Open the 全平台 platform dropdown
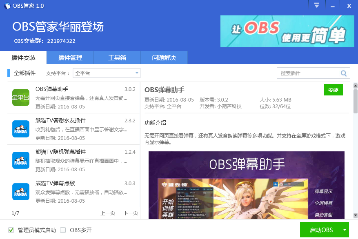Image resolution: width=358 pixels, height=239 pixels. click(106, 73)
